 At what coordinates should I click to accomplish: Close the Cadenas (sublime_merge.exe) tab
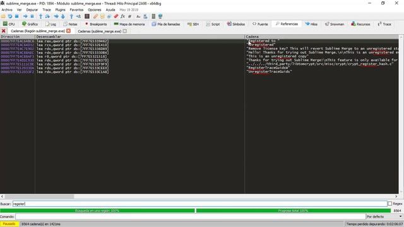(x=125, y=31)
